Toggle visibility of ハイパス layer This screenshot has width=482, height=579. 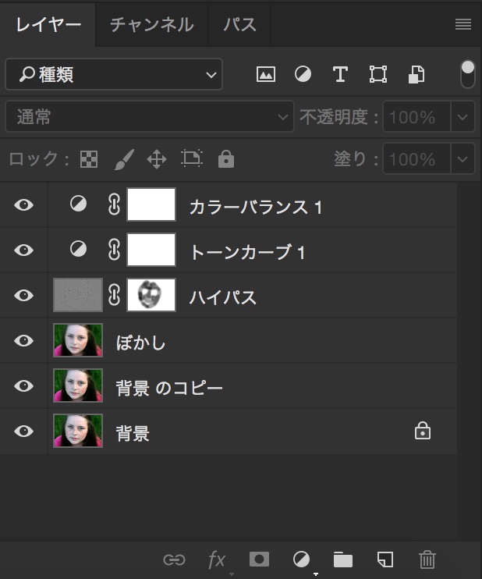coord(24,296)
